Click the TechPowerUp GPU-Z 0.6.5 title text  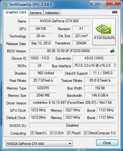click(30, 5)
